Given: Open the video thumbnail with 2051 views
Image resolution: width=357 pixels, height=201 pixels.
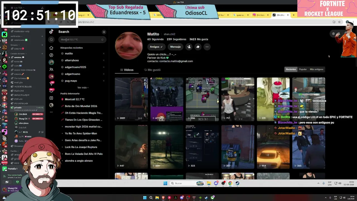Looking at the screenshot, I should coord(131,99).
